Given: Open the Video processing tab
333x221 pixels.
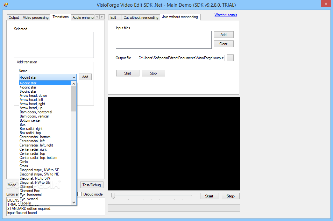Looking at the screenshot, I should click(36, 18).
